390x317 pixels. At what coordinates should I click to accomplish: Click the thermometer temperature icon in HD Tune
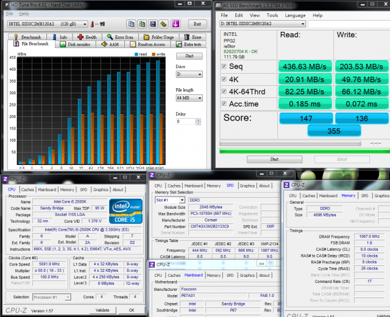[92, 24]
